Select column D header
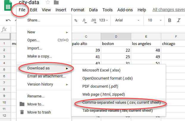Screen dimensions: 185x121 (x=116, y=37)
